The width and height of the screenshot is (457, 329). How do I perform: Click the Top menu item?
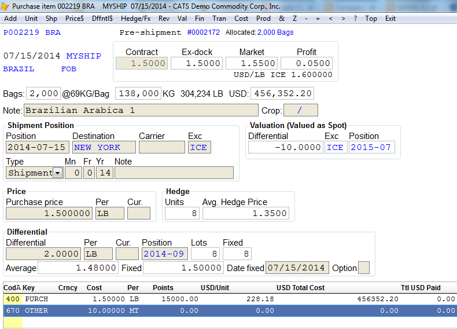[371, 19]
